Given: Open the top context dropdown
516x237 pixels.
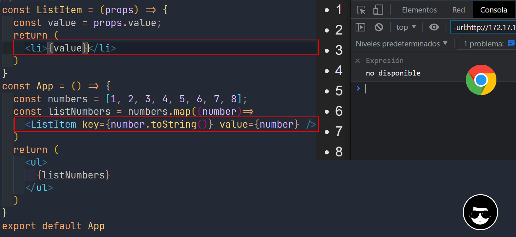Looking at the screenshot, I should [406, 27].
